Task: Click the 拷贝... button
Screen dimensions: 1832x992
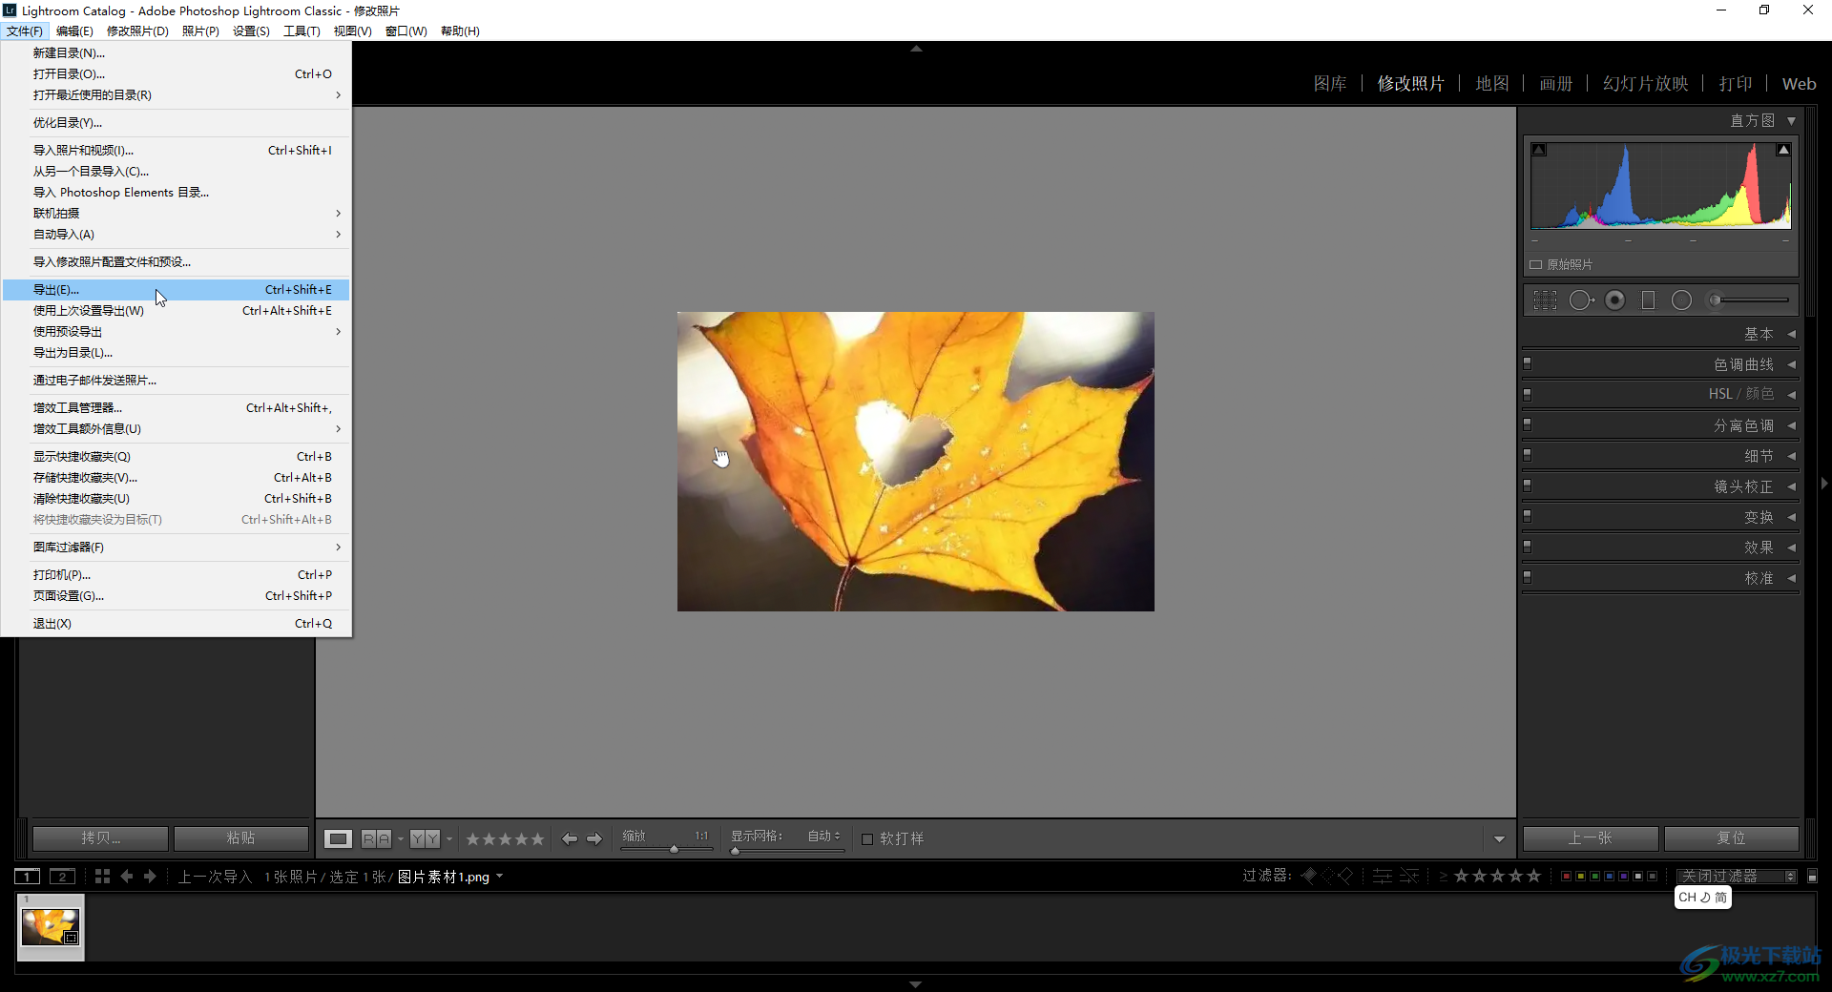Action: (x=100, y=837)
